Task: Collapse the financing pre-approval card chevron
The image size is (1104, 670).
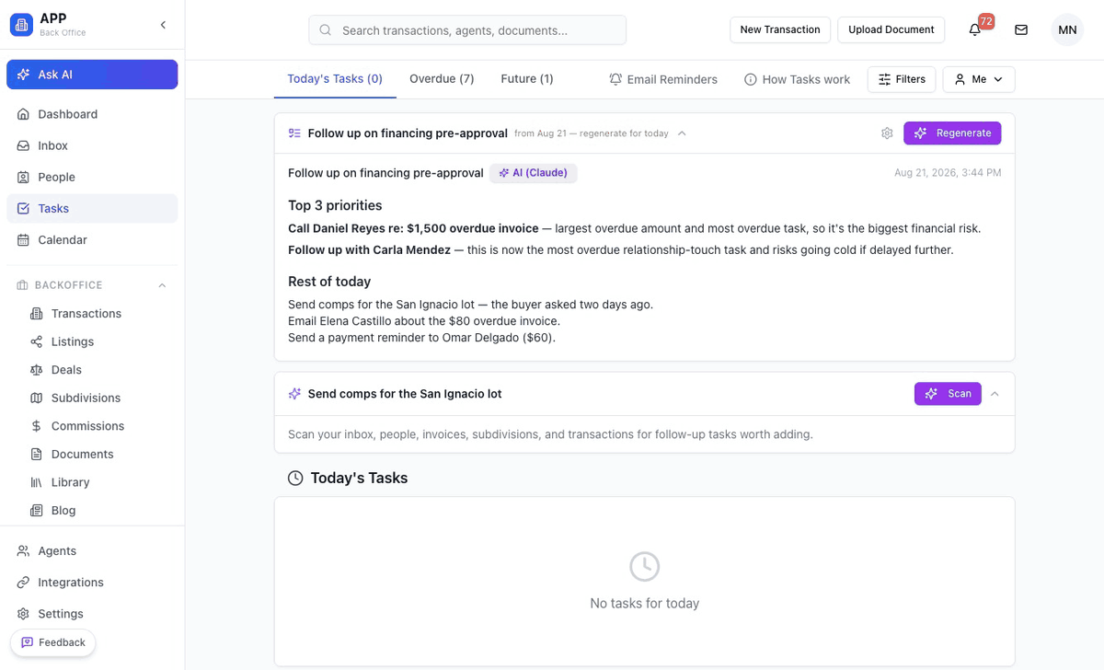Action: [682, 133]
